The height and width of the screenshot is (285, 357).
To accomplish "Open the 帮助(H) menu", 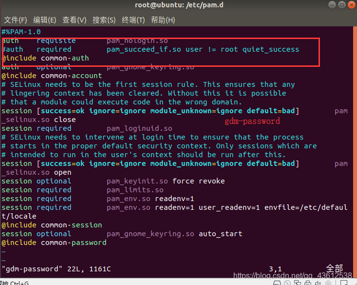I will [x=163, y=20].
